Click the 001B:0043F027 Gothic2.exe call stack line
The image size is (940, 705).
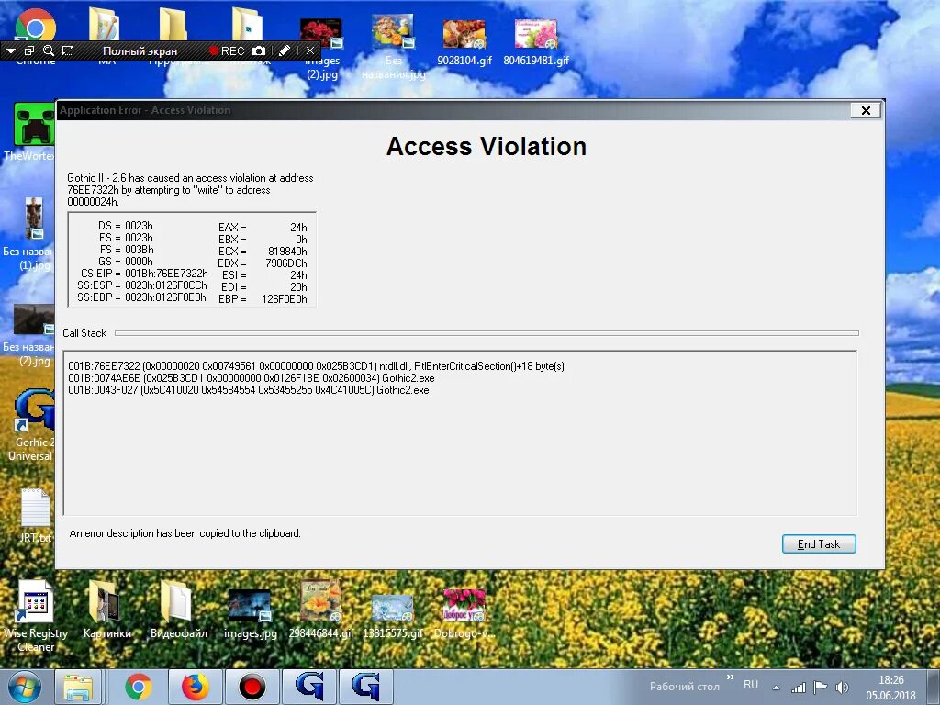click(248, 390)
